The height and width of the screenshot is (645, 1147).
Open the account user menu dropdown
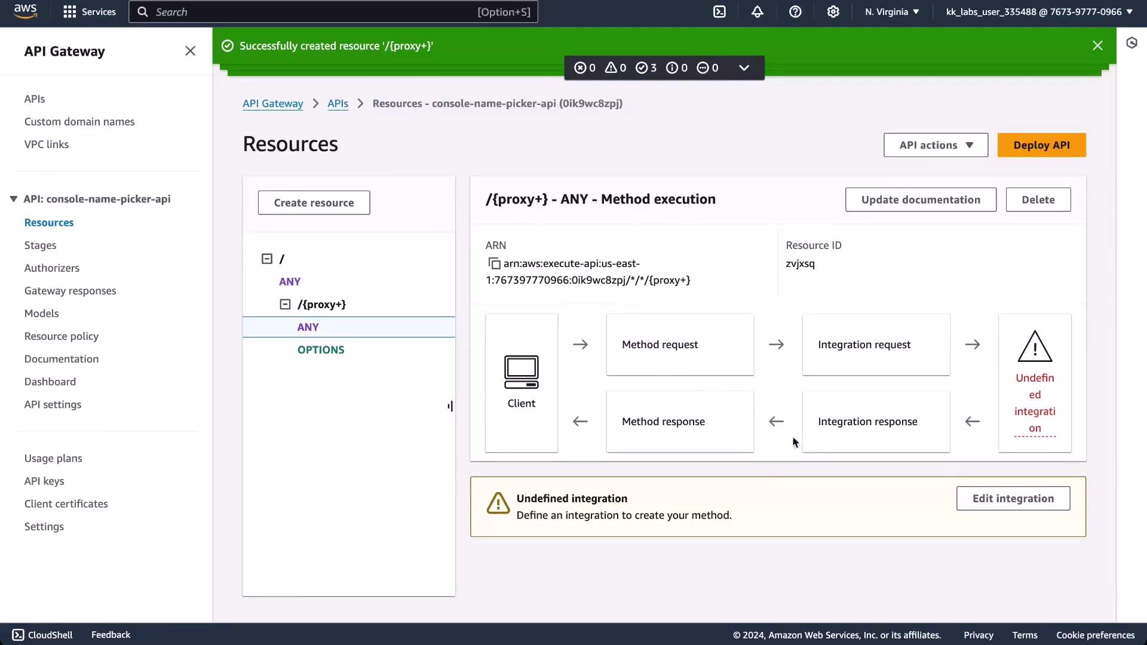[x=1039, y=12]
